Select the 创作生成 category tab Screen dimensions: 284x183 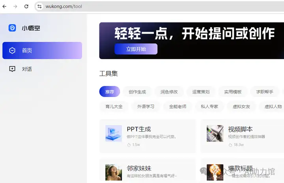[137, 91]
